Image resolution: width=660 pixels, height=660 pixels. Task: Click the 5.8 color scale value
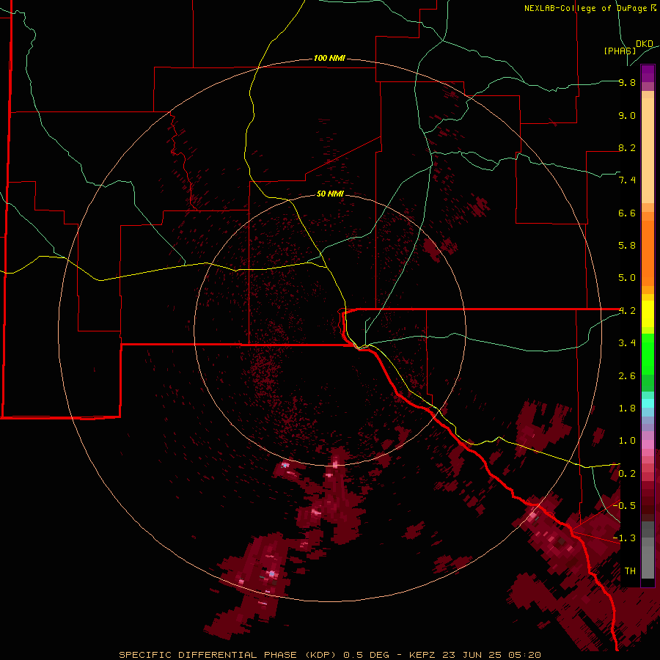(x=627, y=246)
